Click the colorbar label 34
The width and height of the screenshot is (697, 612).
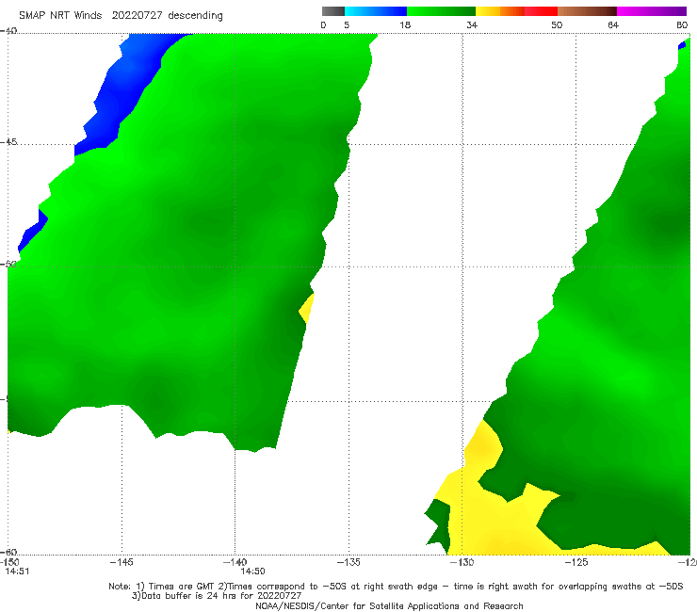pos(472,24)
